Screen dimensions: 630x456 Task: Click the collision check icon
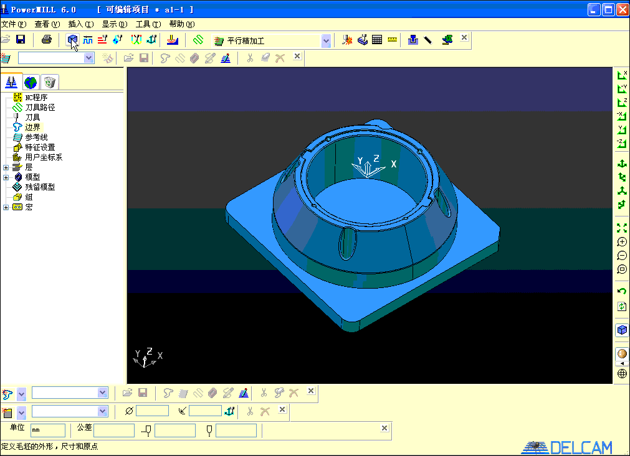(x=347, y=40)
